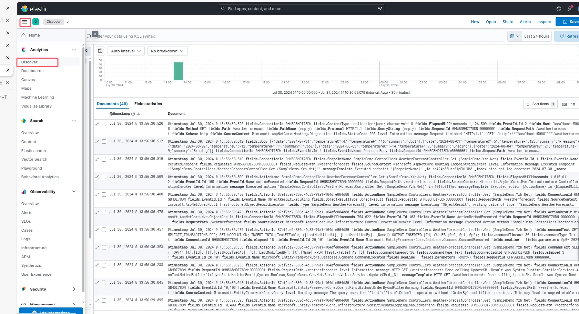Select checkbox for 13:56:30.480 row
This screenshot has height=314, width=579.
tap(104, 194)
